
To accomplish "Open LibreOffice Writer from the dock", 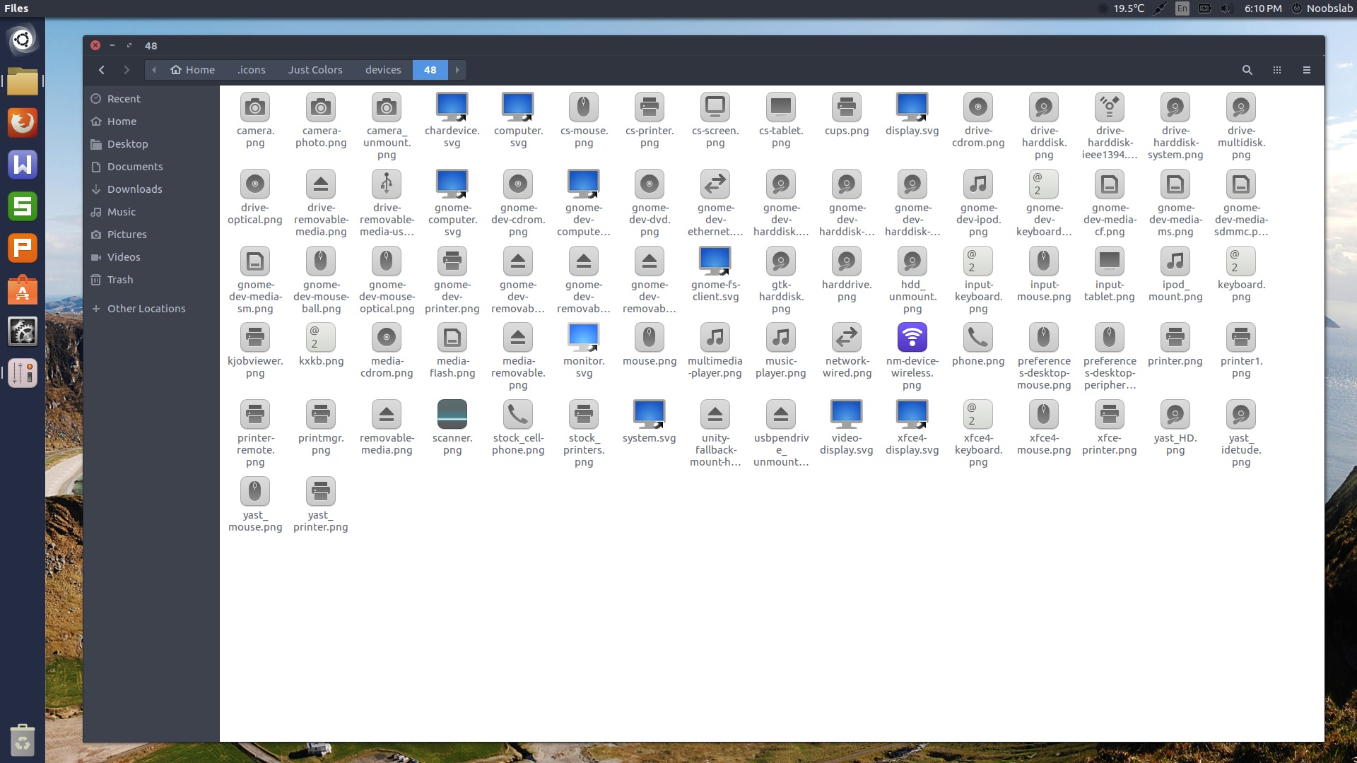I will tap(23, 165).
